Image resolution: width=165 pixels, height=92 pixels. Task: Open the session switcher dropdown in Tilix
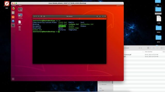click(35, 16)
